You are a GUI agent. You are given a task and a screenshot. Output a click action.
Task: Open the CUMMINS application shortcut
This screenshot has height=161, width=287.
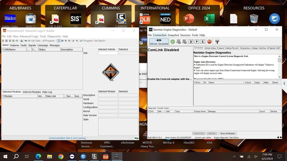(121, 20)
